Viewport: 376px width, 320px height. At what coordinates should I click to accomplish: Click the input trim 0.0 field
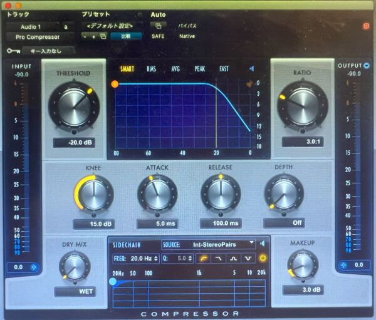point(18,267)
